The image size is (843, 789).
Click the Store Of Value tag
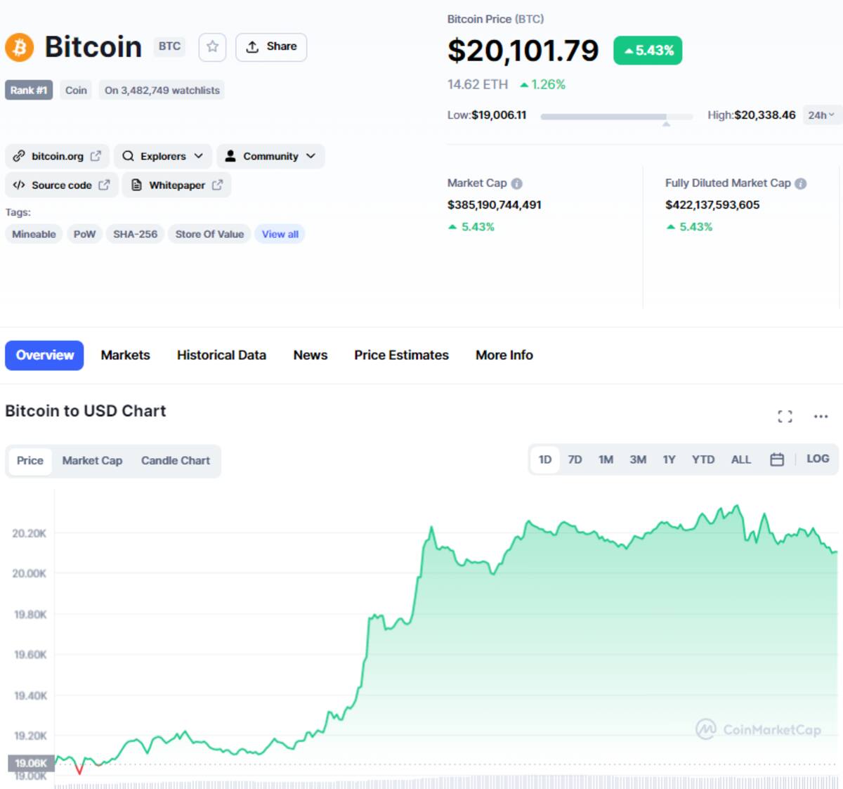tap(209, 234)
